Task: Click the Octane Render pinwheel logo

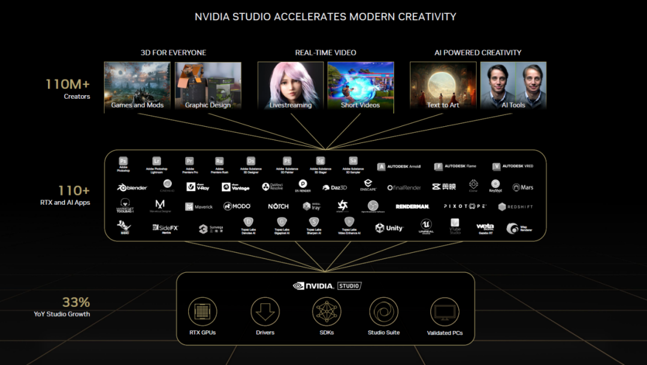Action: [343, 206]
